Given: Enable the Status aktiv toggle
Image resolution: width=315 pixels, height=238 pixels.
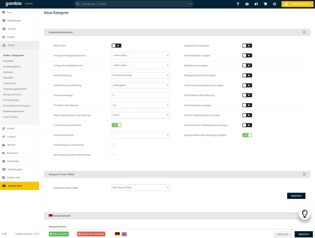Looking at the screenshot, I should tap(116, 46).
